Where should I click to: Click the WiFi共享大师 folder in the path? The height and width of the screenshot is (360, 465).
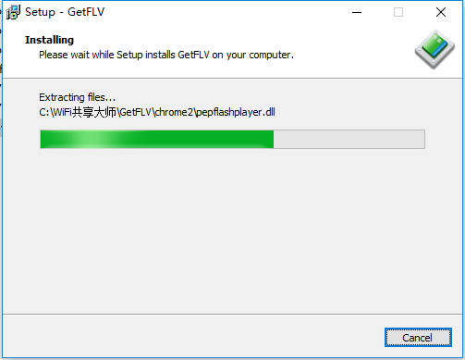pyautogui.click(x=84, y=112)
